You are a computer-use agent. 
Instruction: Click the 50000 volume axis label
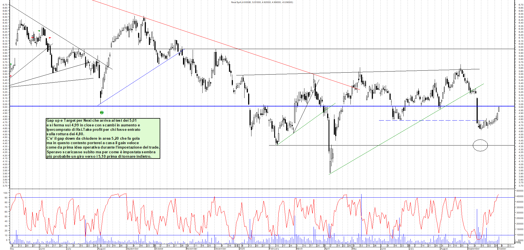pyautogui.click(x=519, y=191)
